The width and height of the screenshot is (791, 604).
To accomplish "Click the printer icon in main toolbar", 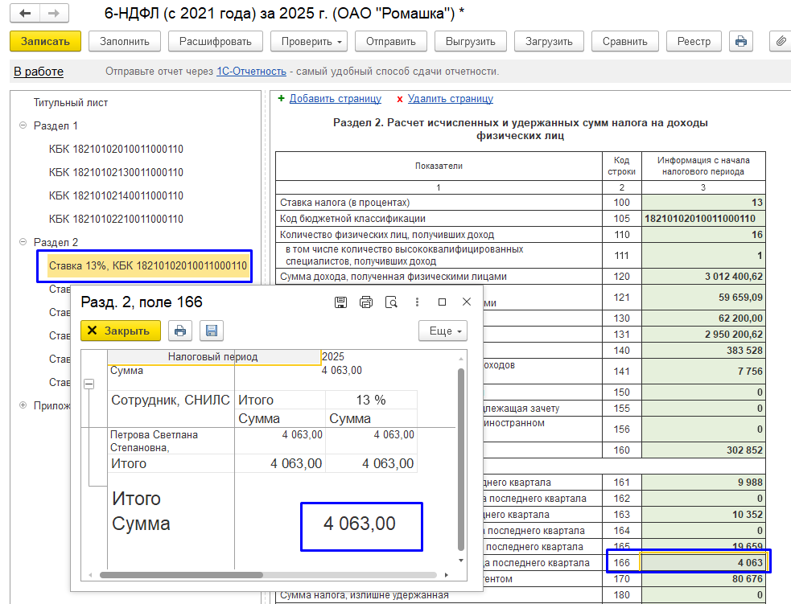I will (741, 41).
